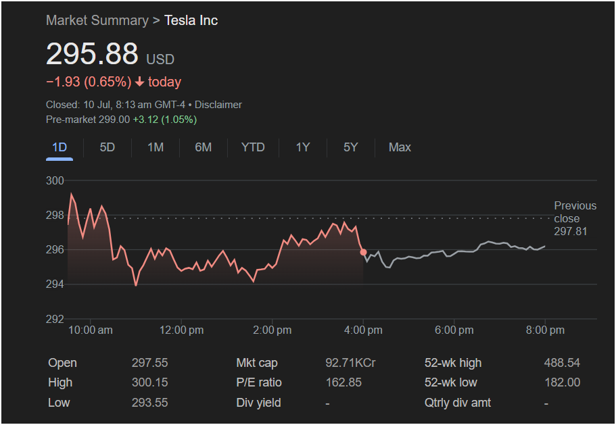Click the Div yield label
616x425 pixels.
pos(258,403)
